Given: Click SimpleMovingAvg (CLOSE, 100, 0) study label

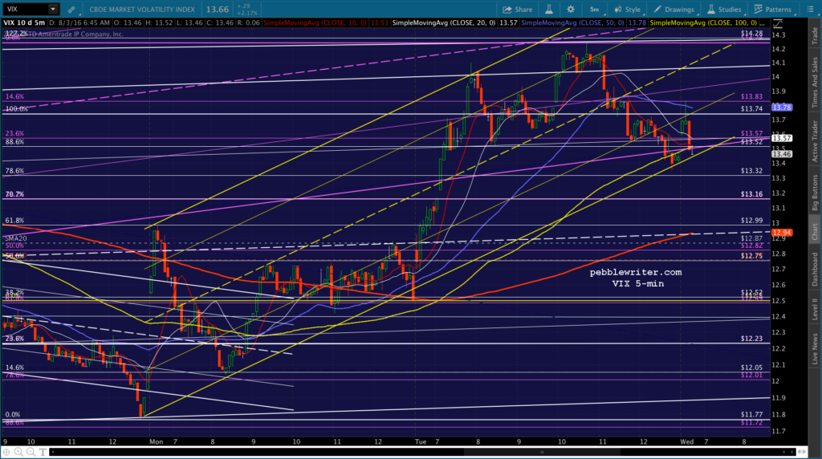Looking at the screenshot, I should click(703, 23).
